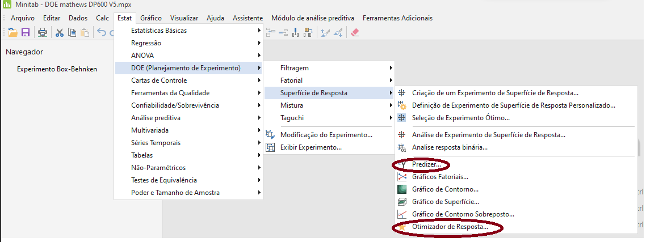
Task: Expand the Taguchi submenu arrow
Action: (x=391, y=118)
